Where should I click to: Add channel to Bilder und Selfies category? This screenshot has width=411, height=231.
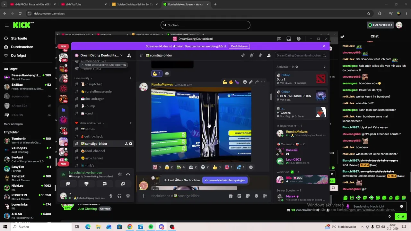(x=130, y=123)
